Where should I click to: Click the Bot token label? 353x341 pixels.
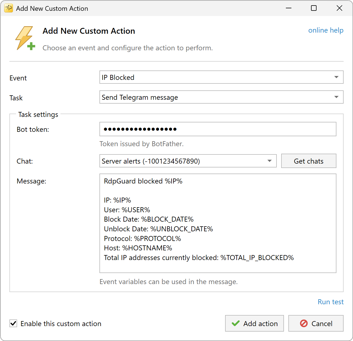pos(33,129)
